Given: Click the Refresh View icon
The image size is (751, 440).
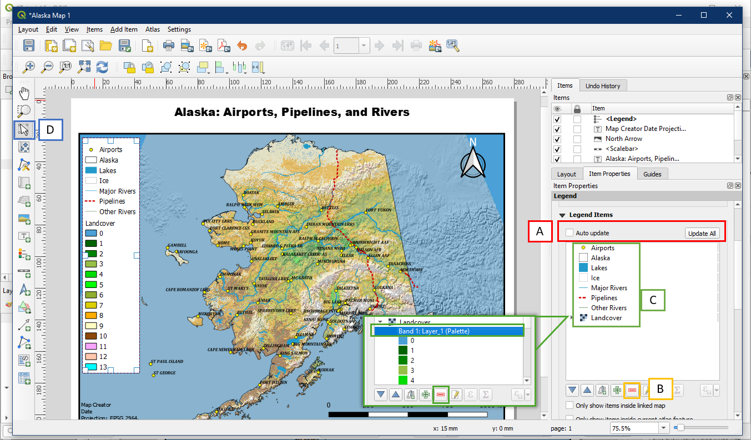Looking at the screenshot, I should [102, 67].
